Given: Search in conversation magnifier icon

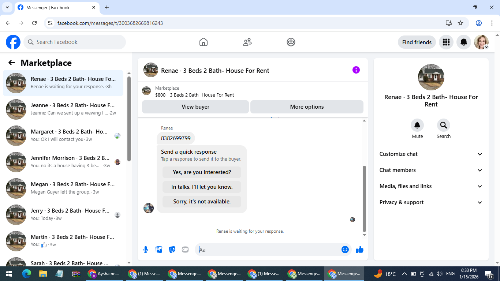Looking at the screenshot, I should click(444, 125).
